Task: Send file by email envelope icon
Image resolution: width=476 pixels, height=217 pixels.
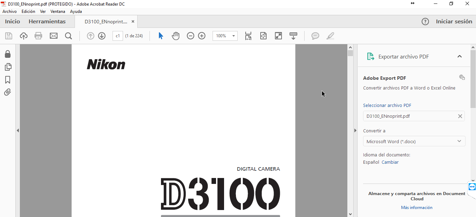Action: click(x=54, y=36)
